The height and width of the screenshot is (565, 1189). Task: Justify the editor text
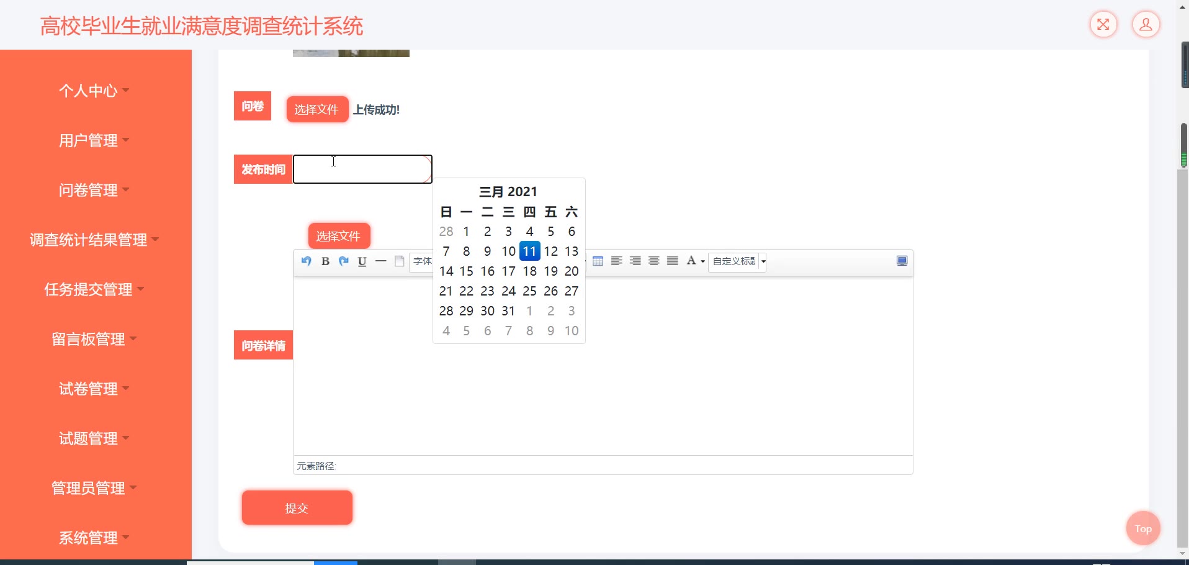(672, 261)
